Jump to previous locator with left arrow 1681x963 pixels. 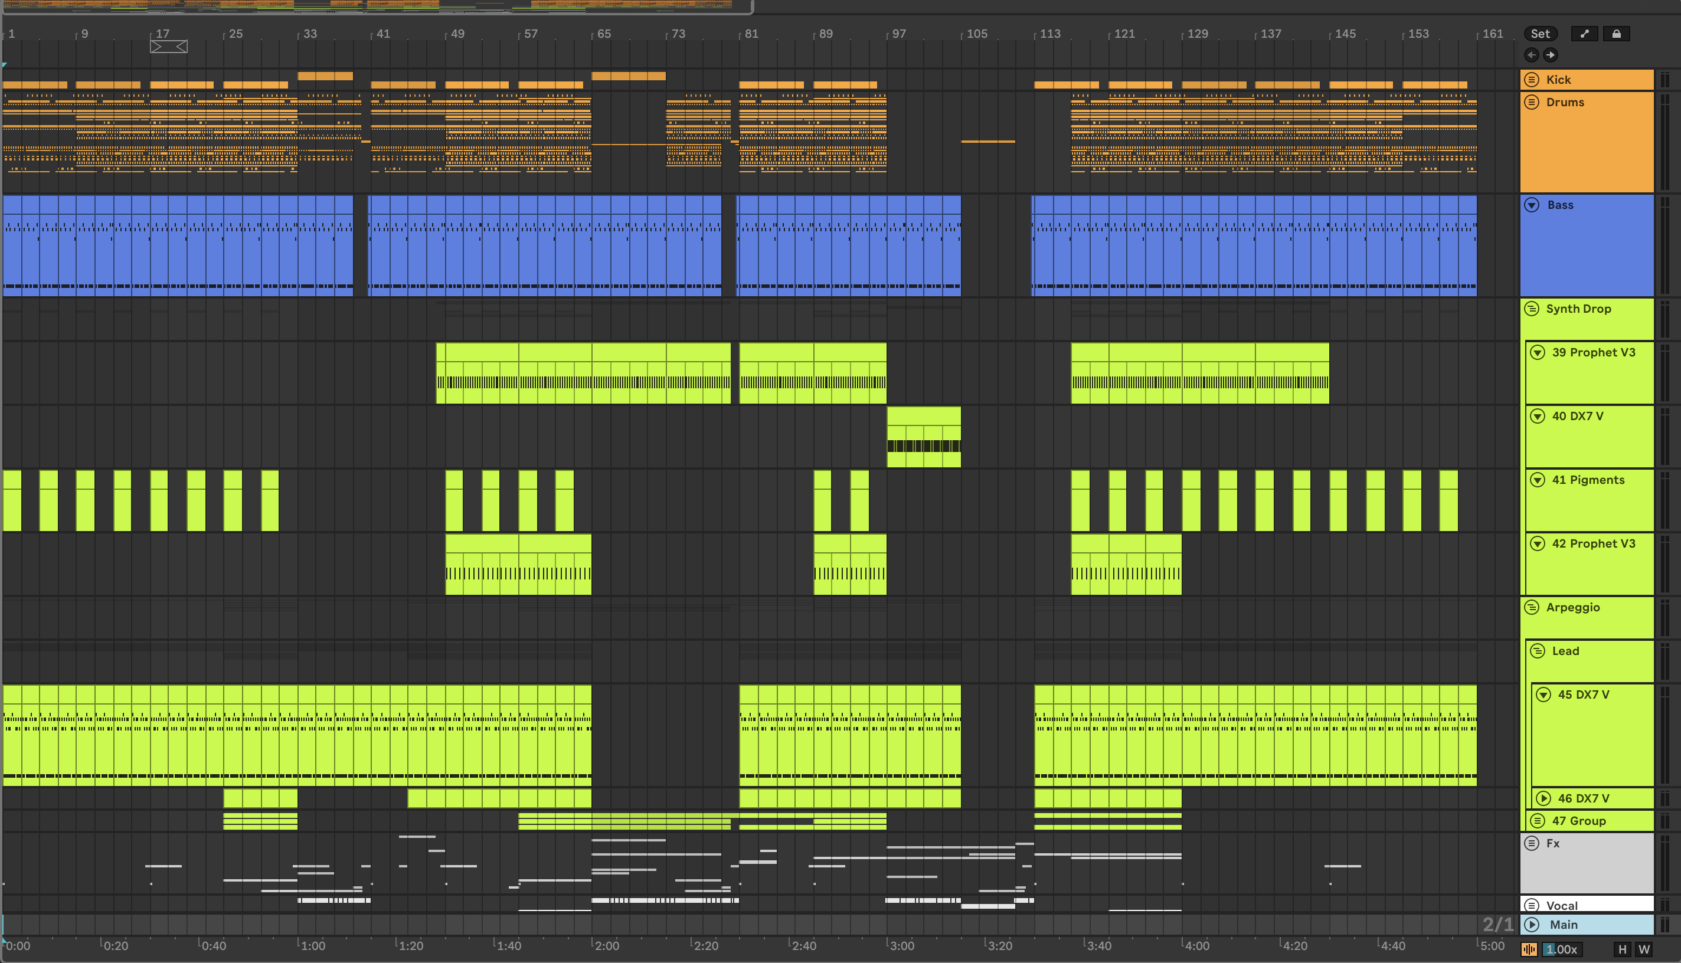click(x=1531, y=55)
